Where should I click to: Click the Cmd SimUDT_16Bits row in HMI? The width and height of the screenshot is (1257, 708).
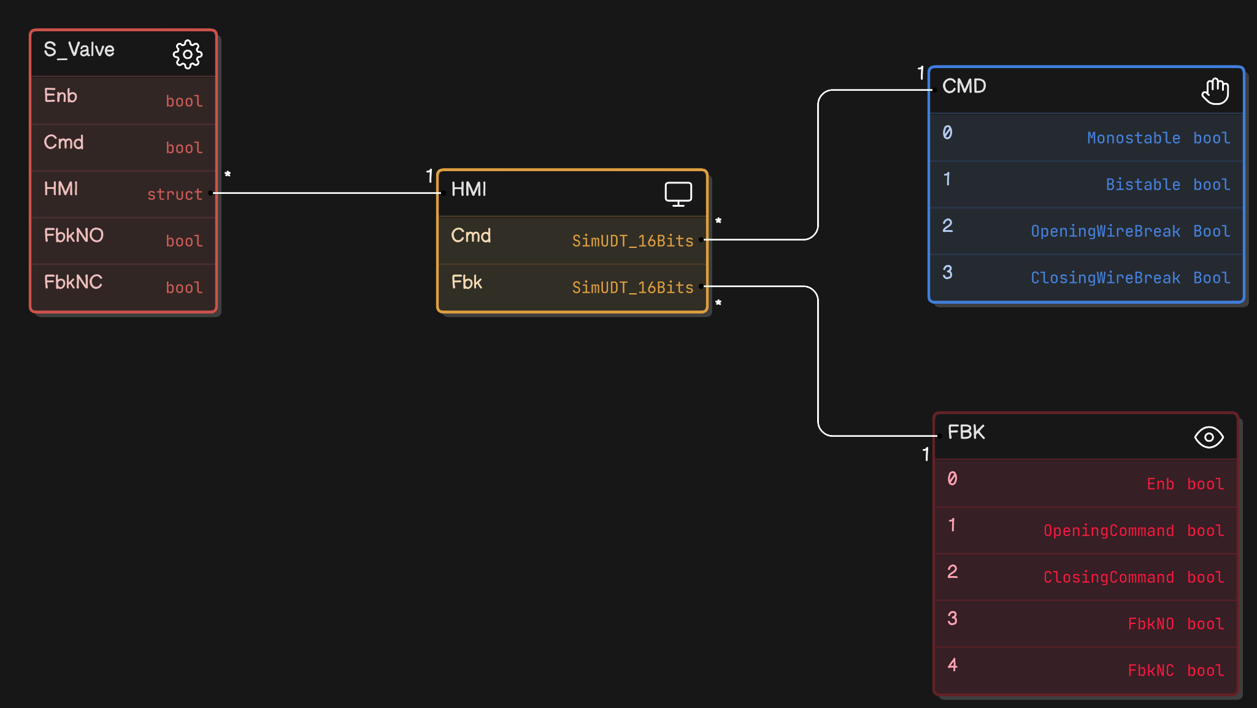click(572, 240)
